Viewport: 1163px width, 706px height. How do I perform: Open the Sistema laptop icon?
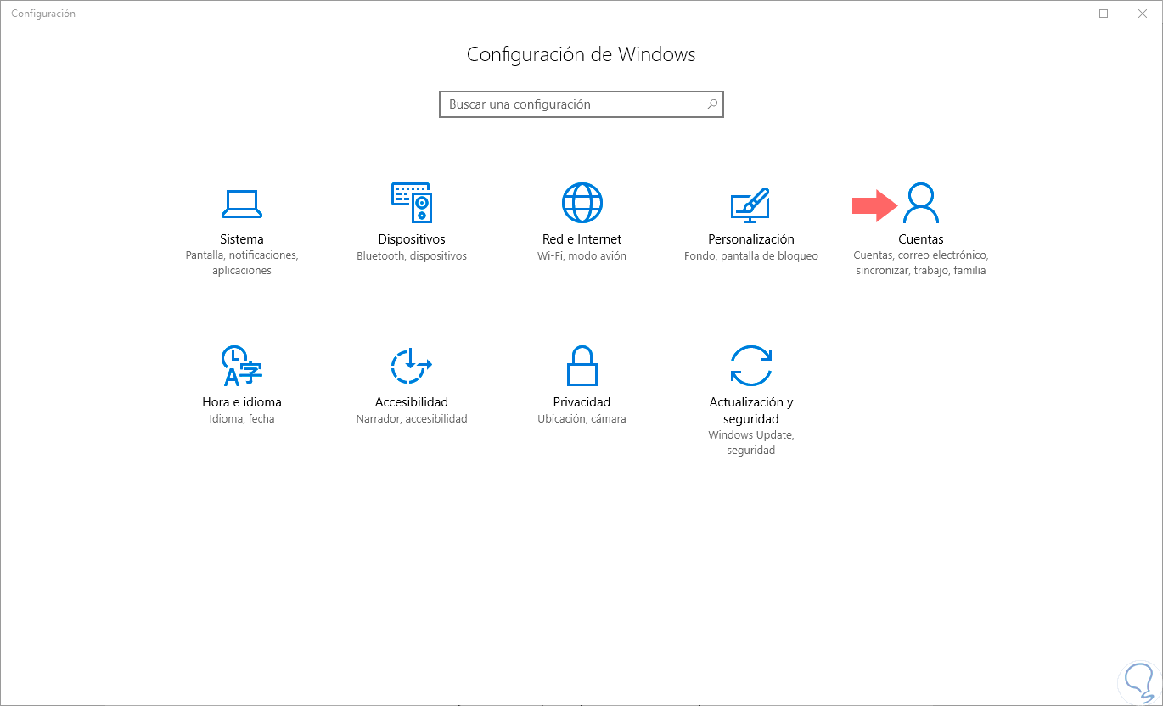242,203
